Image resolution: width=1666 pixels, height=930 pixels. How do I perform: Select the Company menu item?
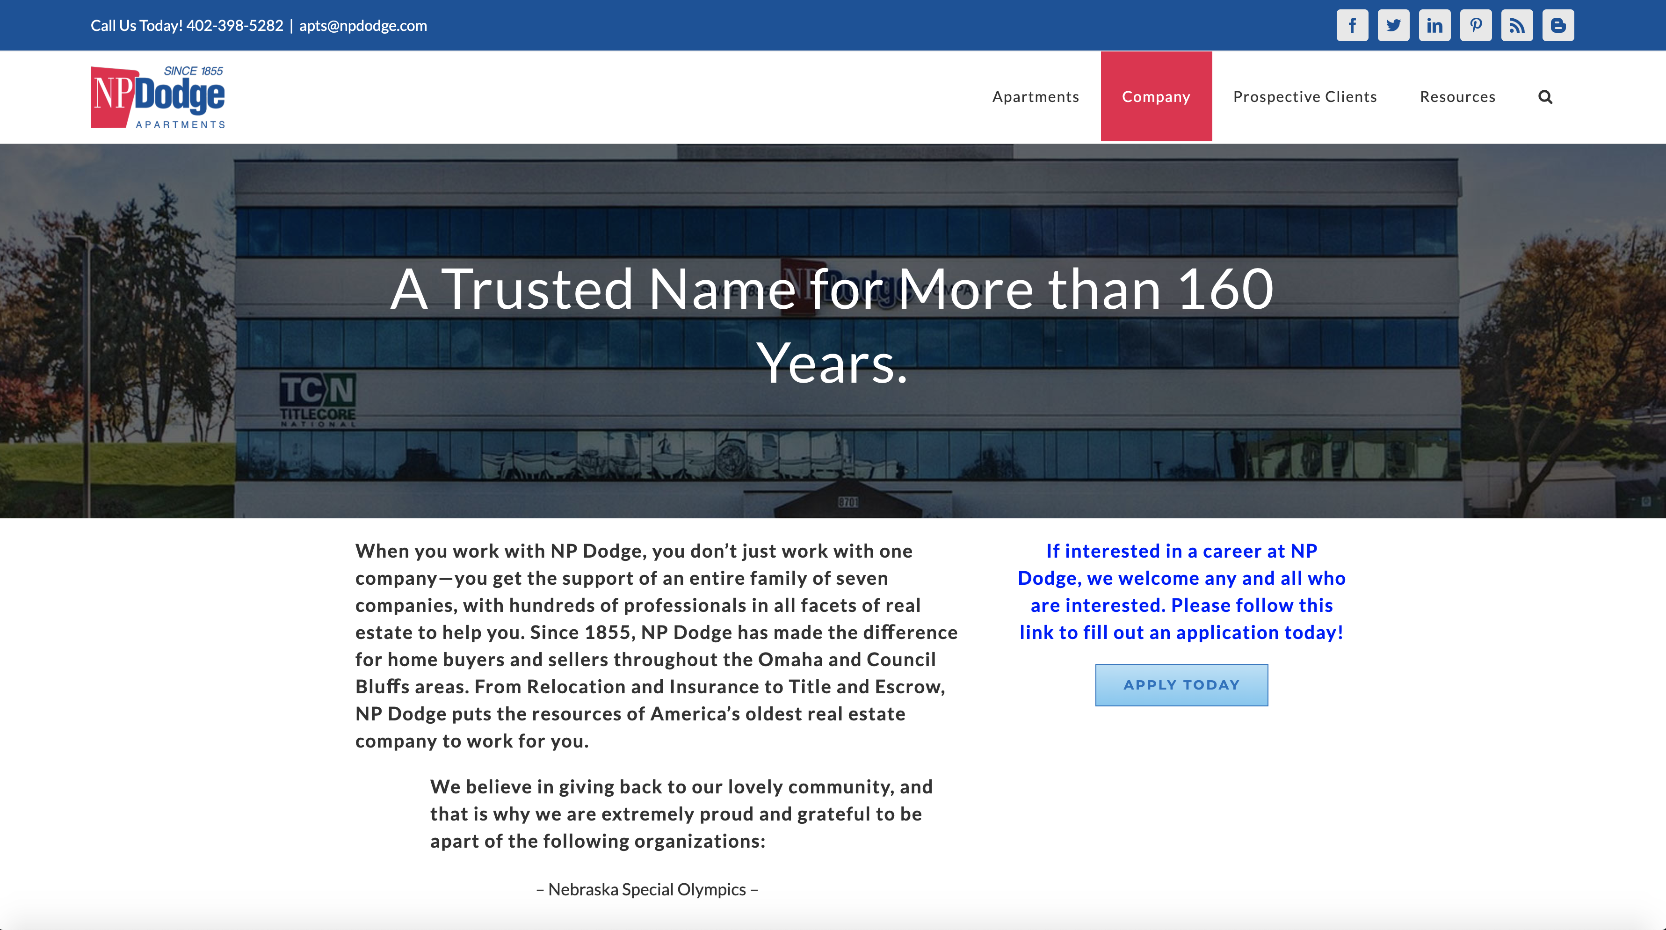coord(1156,97)
